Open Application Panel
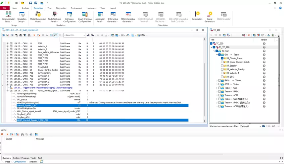 100,17
